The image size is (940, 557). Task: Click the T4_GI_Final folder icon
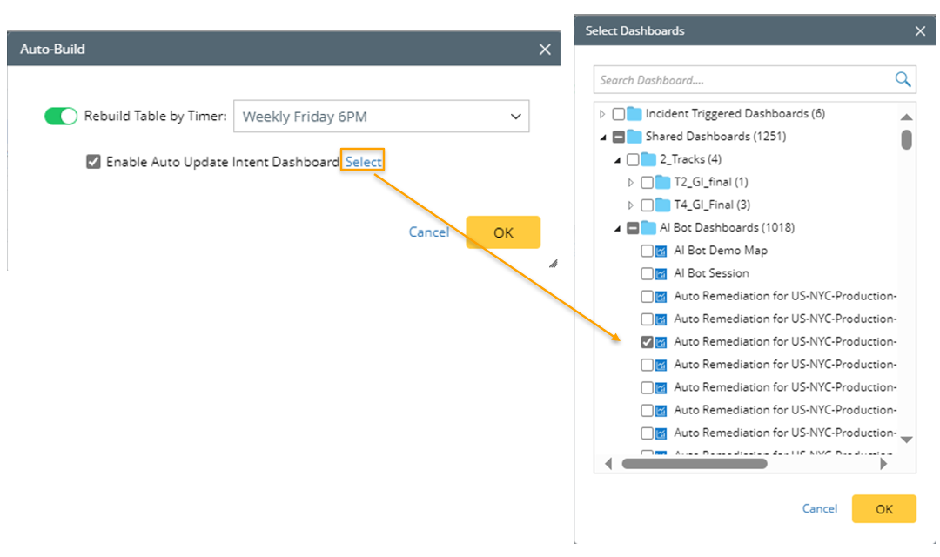662,205
